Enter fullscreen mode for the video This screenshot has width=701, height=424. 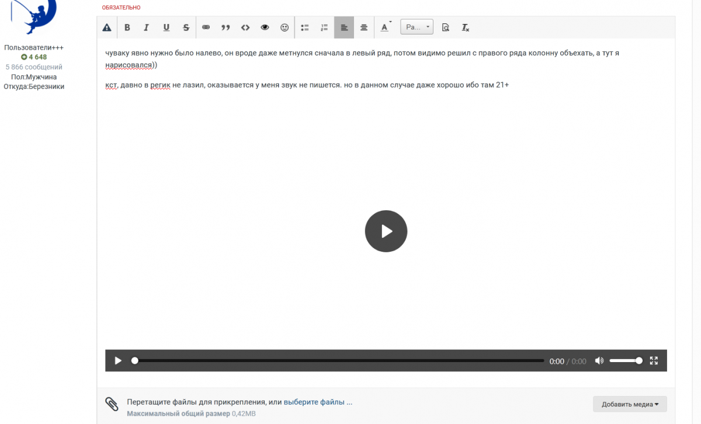654,361
